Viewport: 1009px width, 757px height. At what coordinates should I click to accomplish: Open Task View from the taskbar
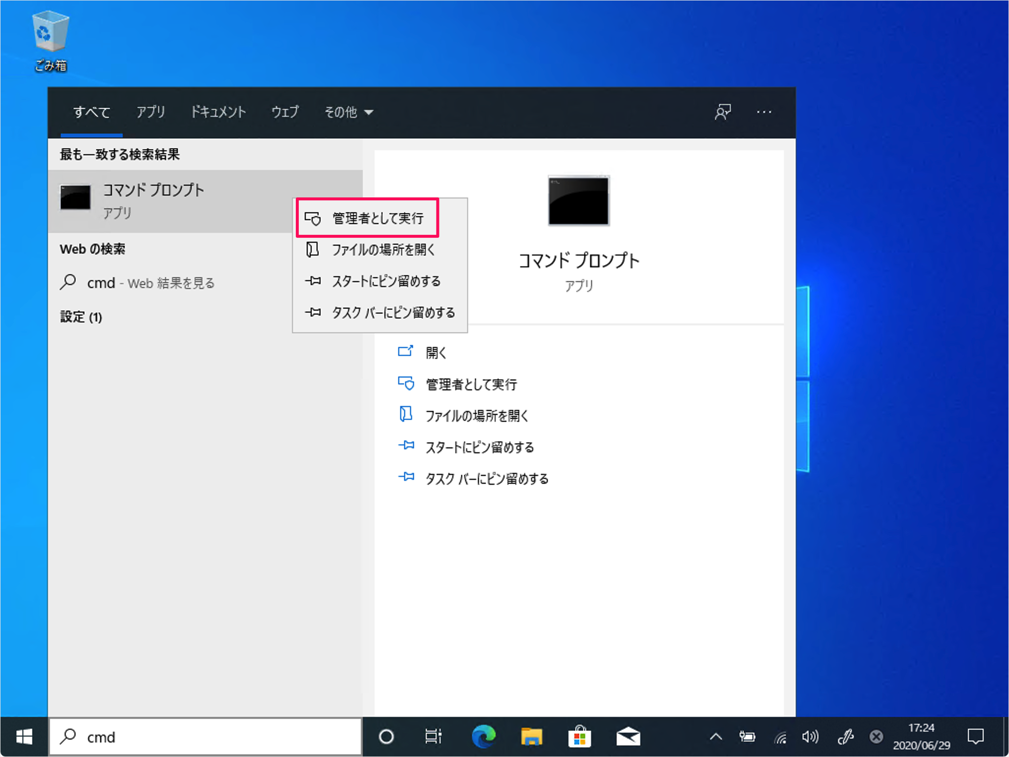tap(434, 737)
